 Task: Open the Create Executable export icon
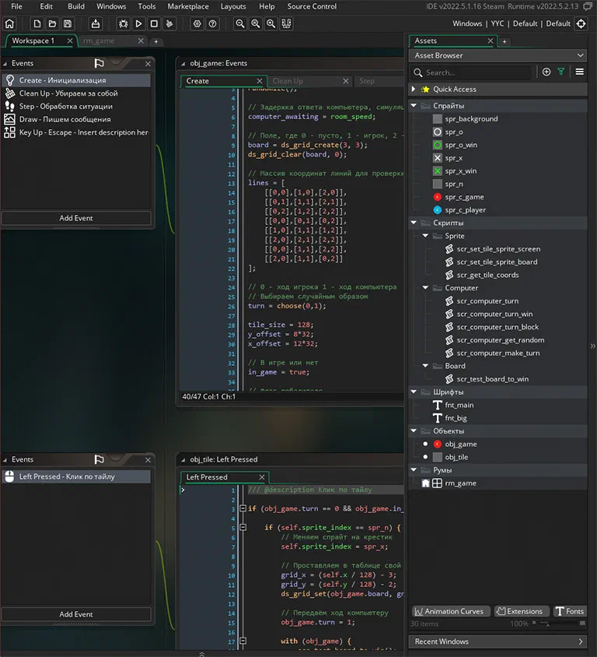(96, 24)
